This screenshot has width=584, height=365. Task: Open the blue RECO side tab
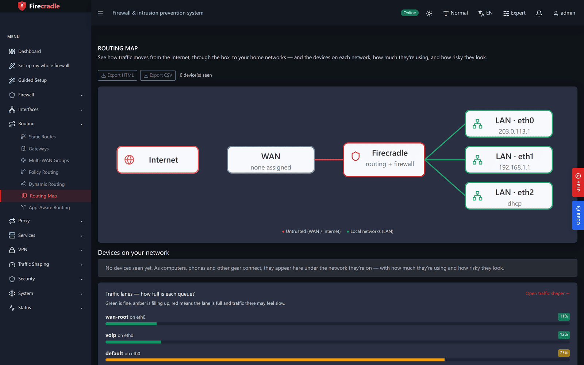[x=578, y=215]
